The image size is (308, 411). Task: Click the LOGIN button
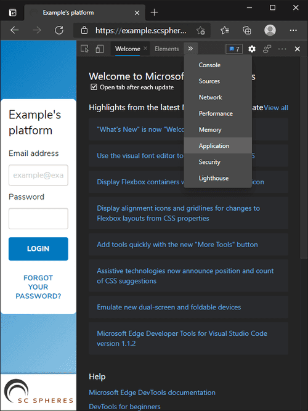38,249
